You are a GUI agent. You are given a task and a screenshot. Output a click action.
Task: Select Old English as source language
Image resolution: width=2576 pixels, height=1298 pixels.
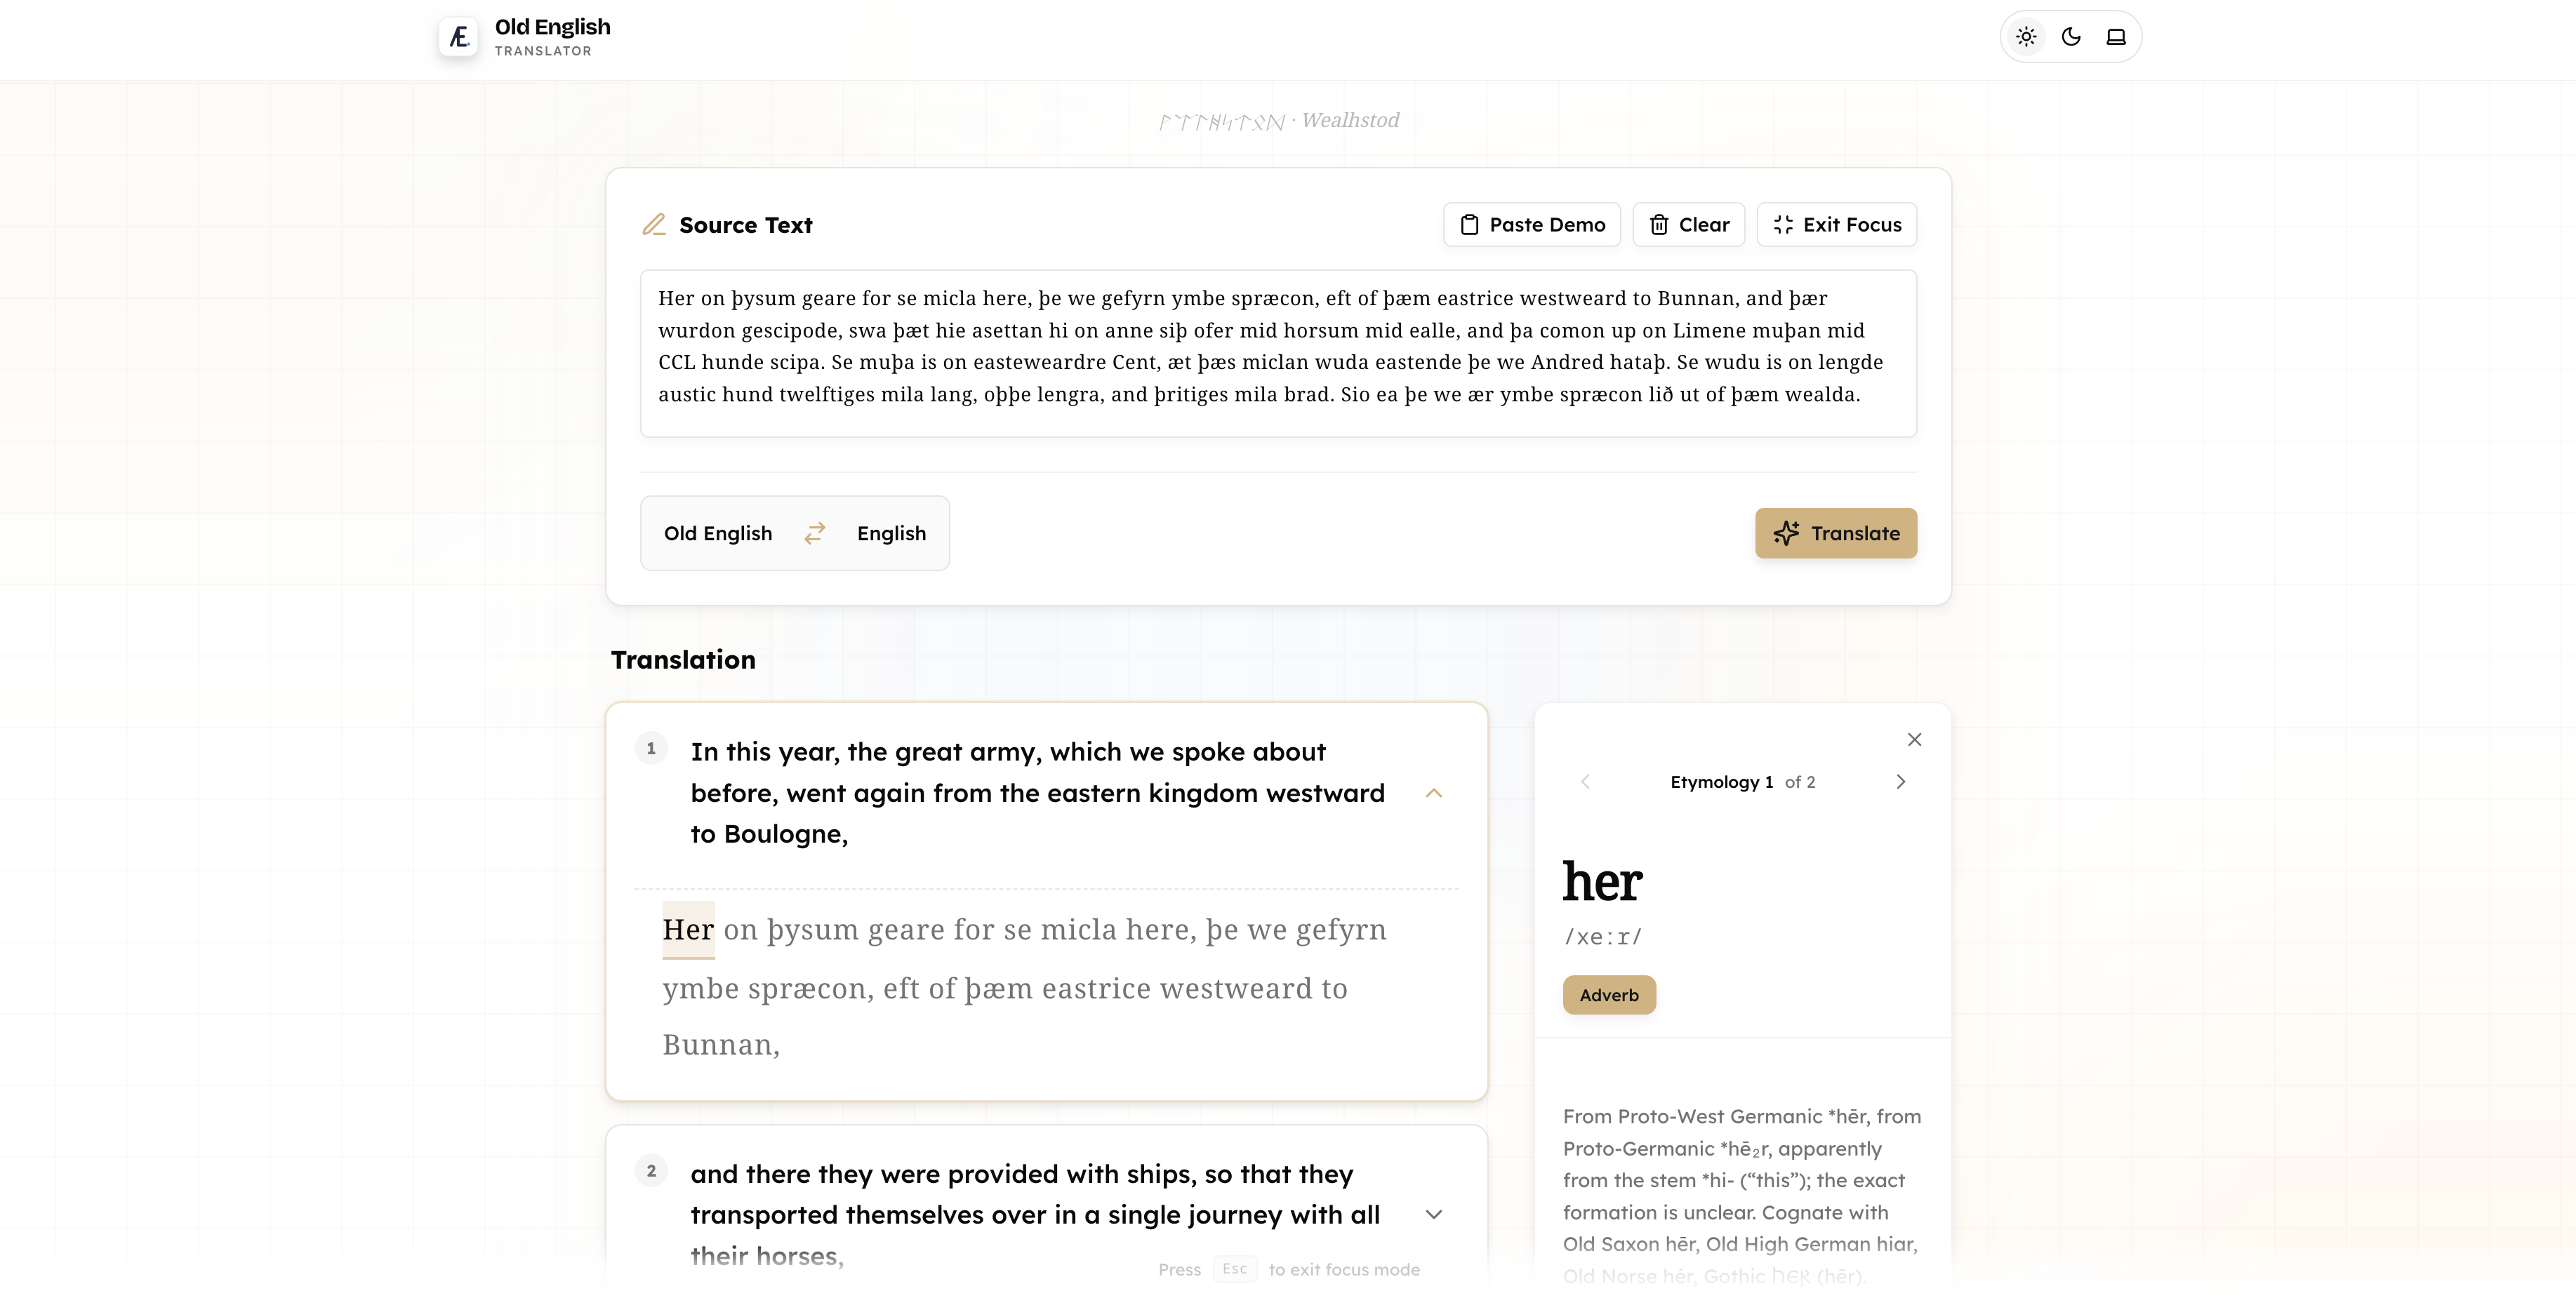(718, 533)
